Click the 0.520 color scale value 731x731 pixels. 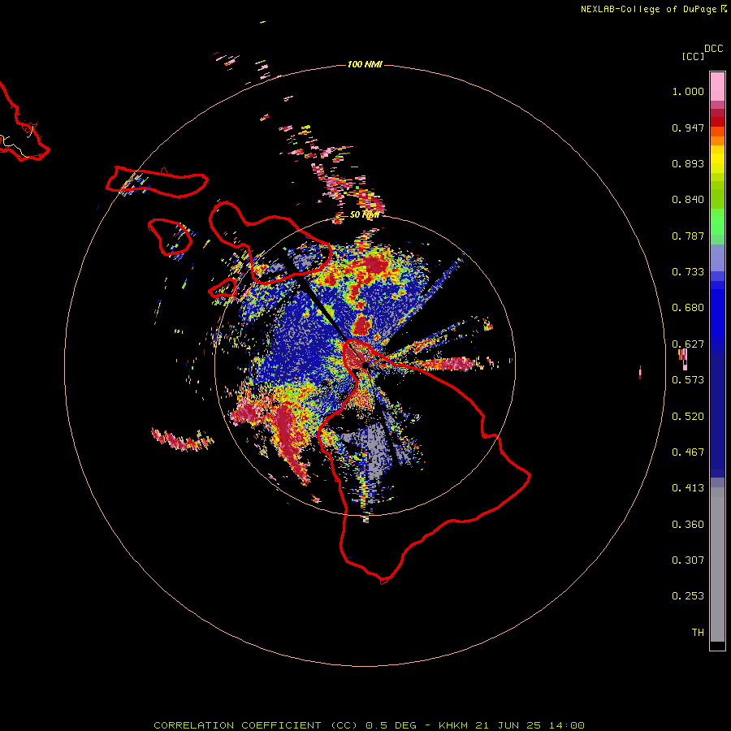pyautogui.click(x=688, y=417)
